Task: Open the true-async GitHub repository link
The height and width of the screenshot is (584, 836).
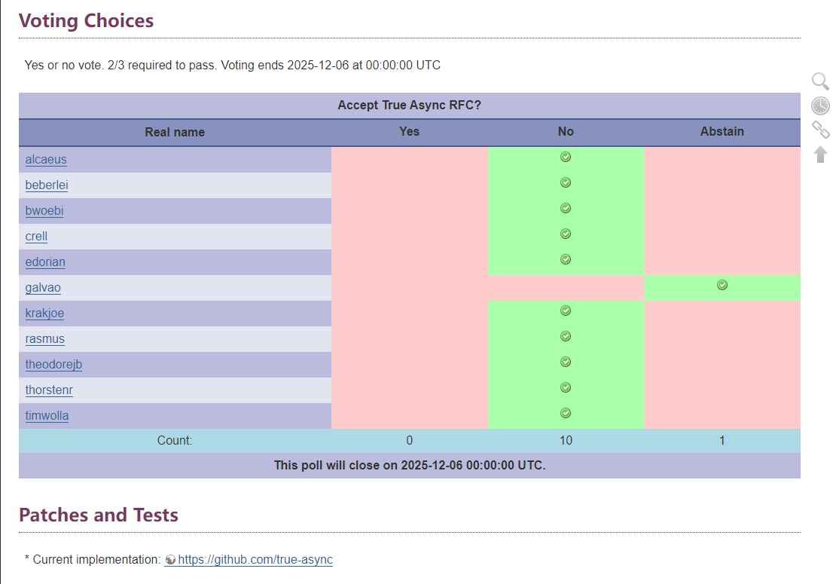Action: coord(255,560)
